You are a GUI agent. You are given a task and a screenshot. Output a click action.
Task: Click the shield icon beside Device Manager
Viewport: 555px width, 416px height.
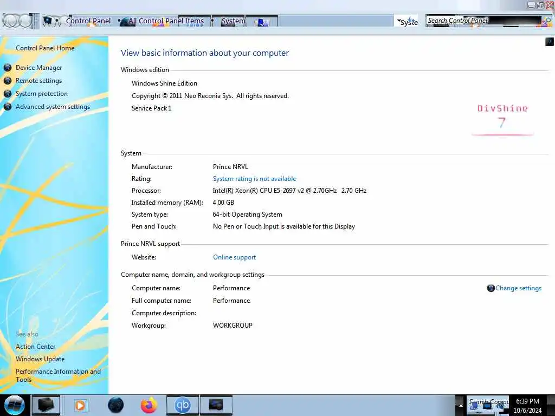8,68
